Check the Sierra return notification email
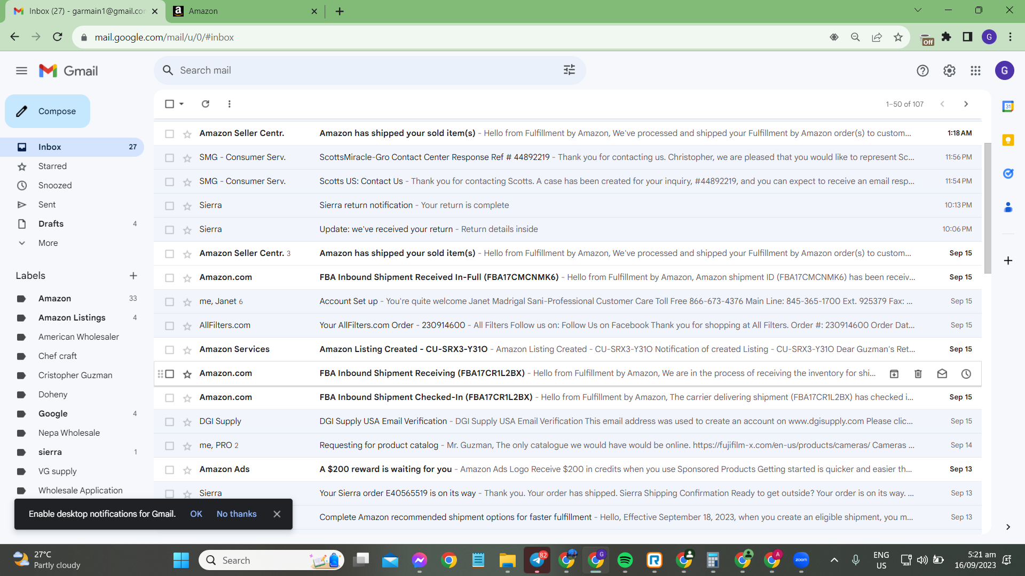The image size is (1025, 576). point(169,206)
